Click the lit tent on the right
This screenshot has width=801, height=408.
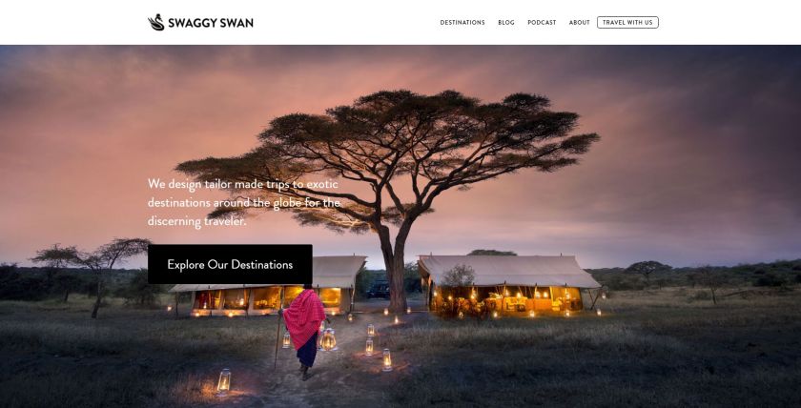[x=508, y=285]
